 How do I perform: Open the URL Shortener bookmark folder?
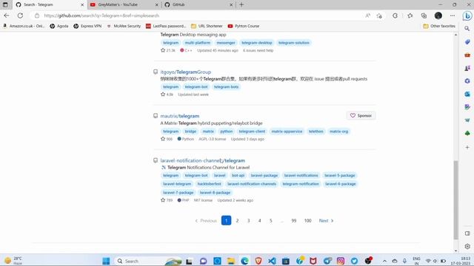[207, 26]
